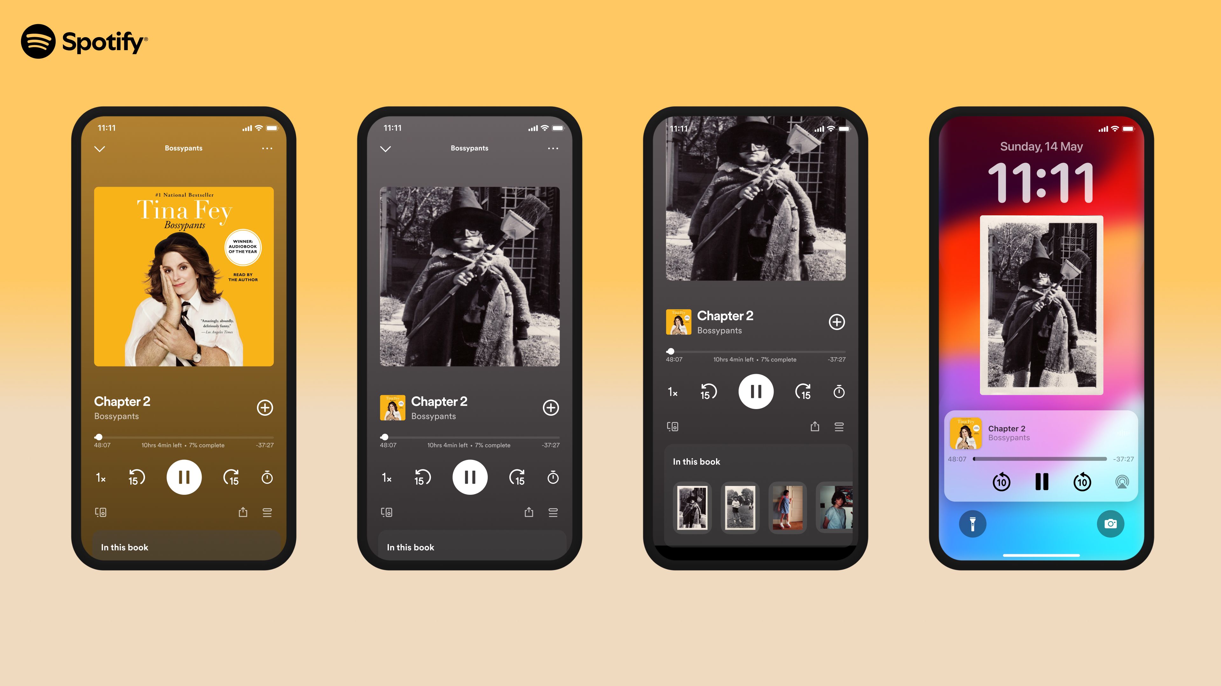This screenshot has height=686, width=1221.
Task: Toggle the 1x playback speed button
Action: pyautogui.click(x=103, y=477)
